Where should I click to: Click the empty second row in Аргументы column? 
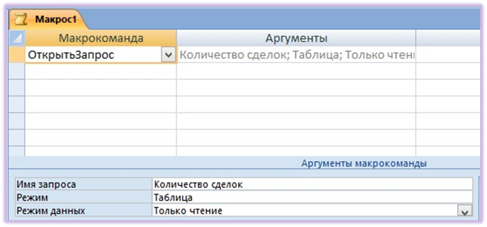point(296,71)
